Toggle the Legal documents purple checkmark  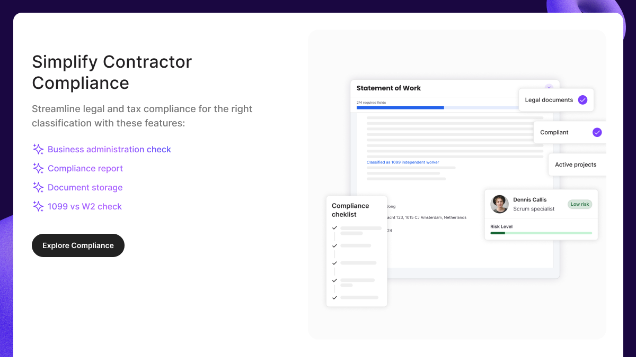click(x=582, y=100)
